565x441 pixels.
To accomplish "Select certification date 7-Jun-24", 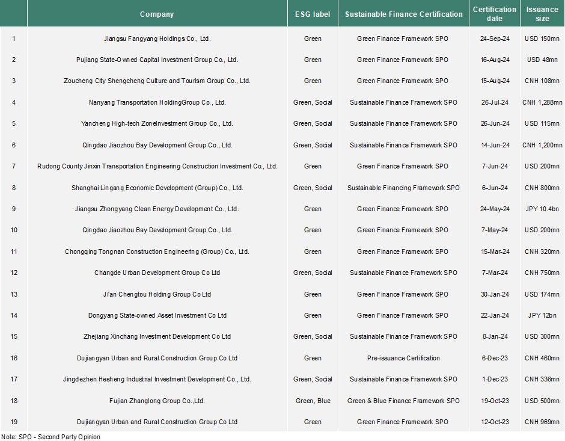I will [x=495, y=166].
